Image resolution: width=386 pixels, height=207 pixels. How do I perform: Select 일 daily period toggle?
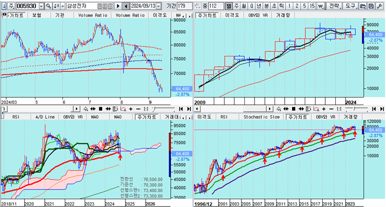(x=229, y=6)
